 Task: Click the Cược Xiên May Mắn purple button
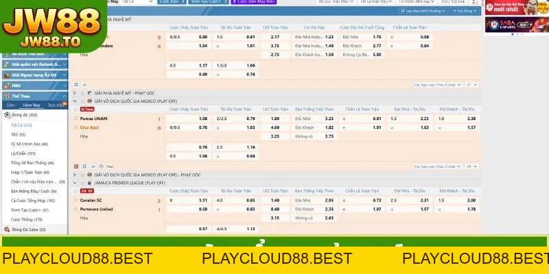pos(254,2)
